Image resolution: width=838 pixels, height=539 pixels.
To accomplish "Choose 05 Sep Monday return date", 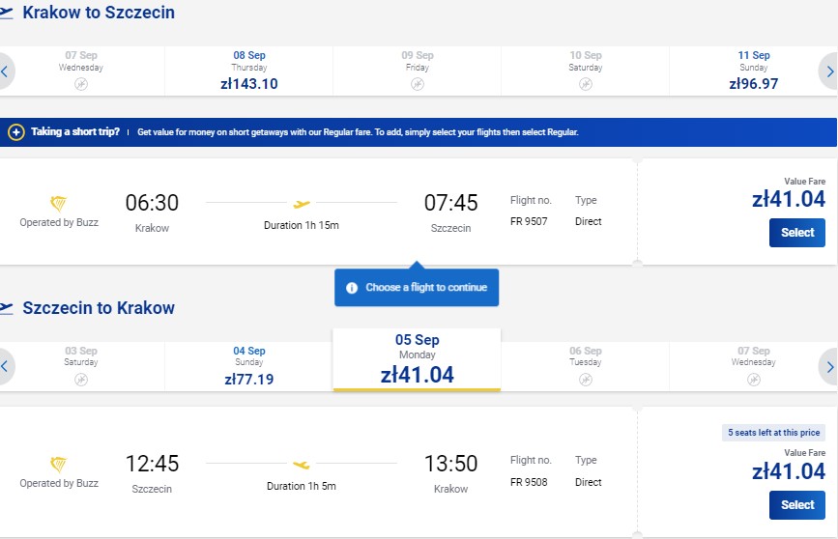I will [417, 360].
